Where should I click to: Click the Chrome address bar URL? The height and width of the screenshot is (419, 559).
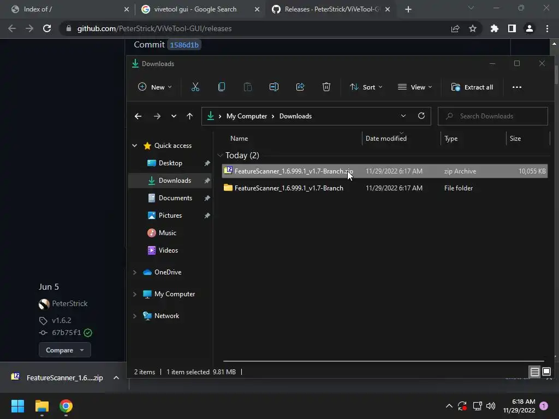154,28
